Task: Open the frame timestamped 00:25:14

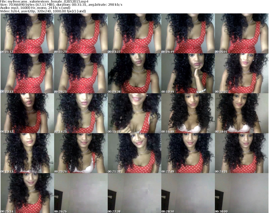Action: [x=27, y=193]
